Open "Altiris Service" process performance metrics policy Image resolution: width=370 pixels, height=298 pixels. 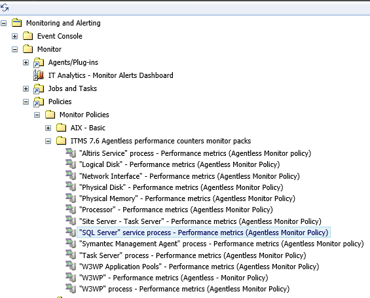[x=195, y=153]
